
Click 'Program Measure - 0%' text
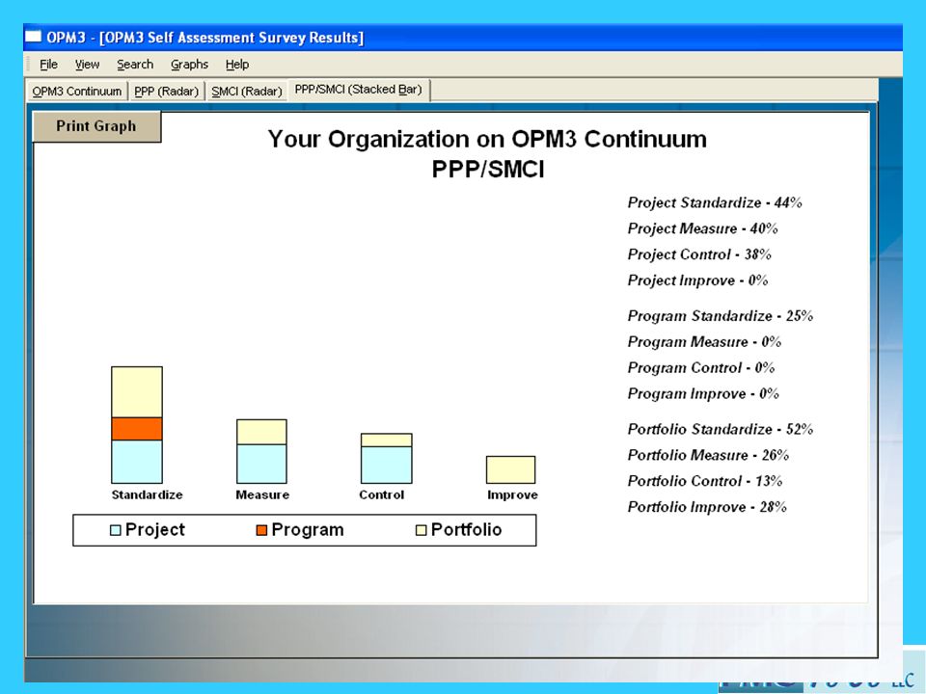[x=704, y=342]
